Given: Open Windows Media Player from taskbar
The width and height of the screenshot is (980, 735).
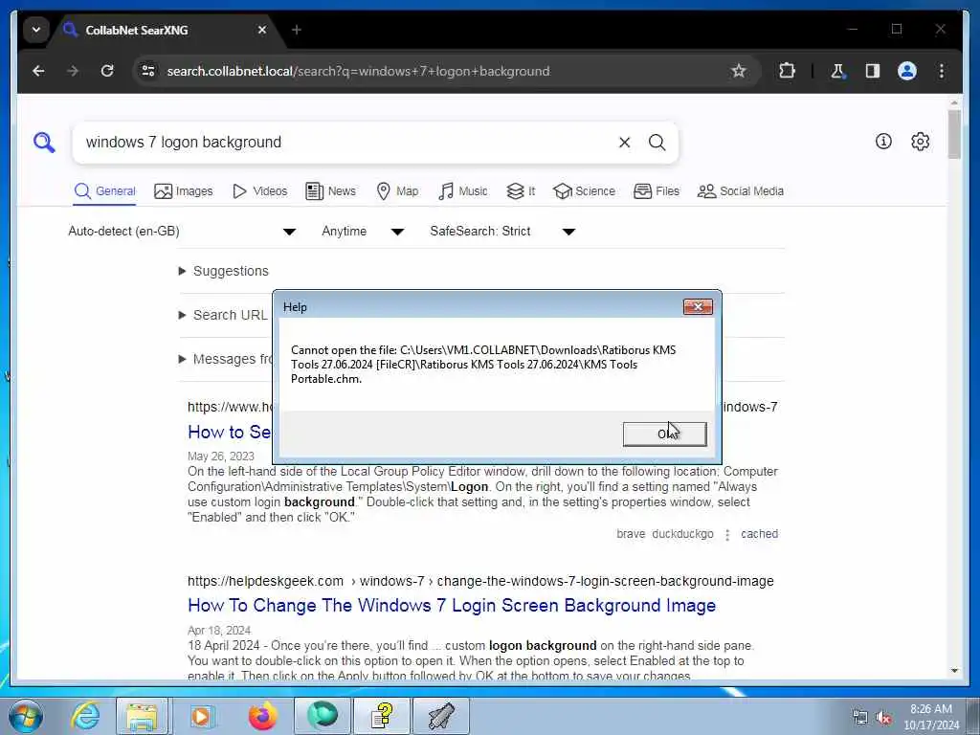Looking at the screenshot, I should click(x=201, y=716).
